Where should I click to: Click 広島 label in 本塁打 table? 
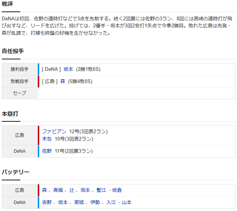coord(20,135)
